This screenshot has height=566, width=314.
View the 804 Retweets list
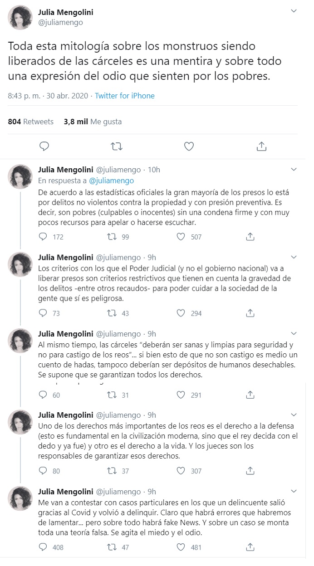30,122
